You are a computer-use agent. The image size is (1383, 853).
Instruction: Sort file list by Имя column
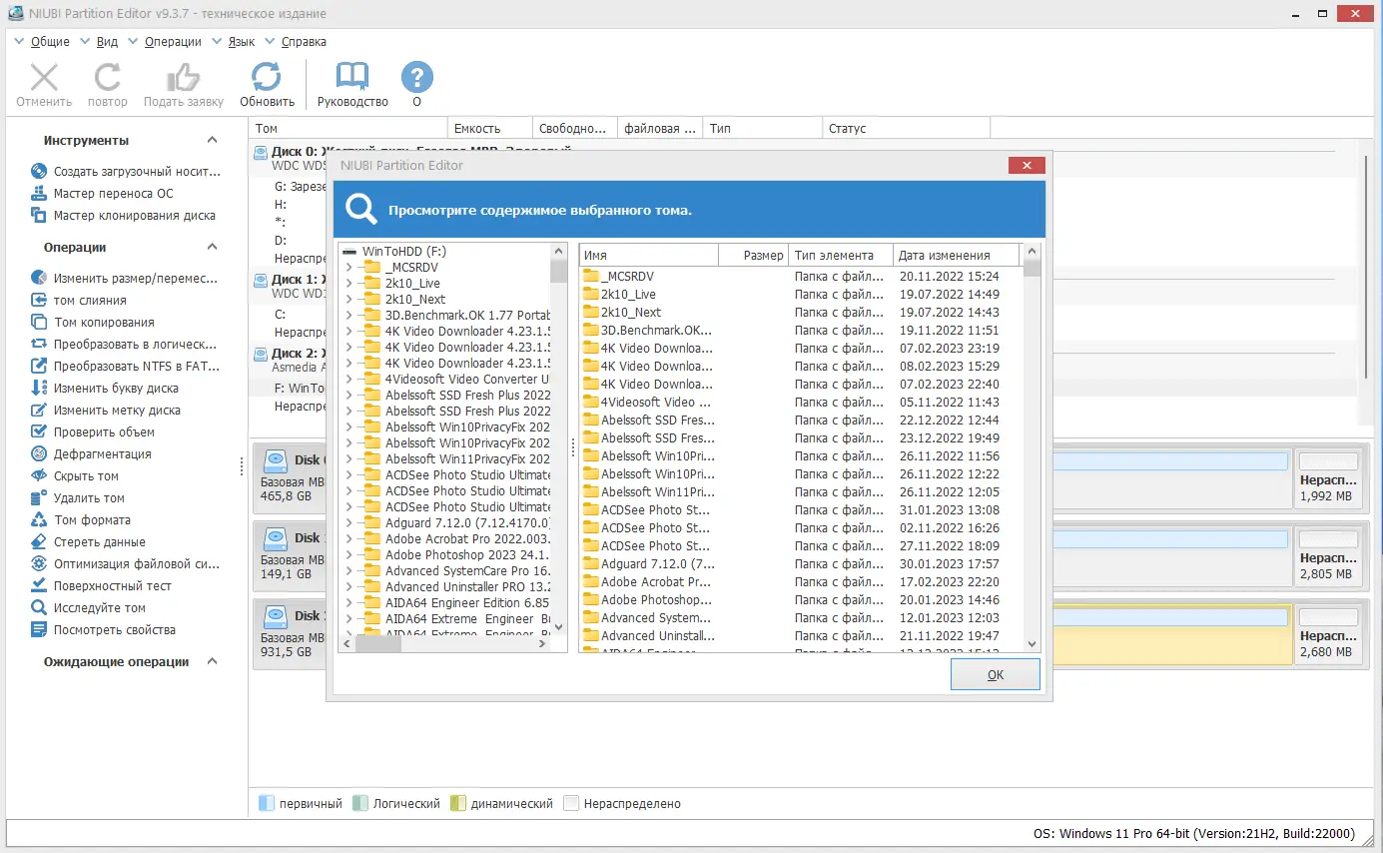coord(649,255)
